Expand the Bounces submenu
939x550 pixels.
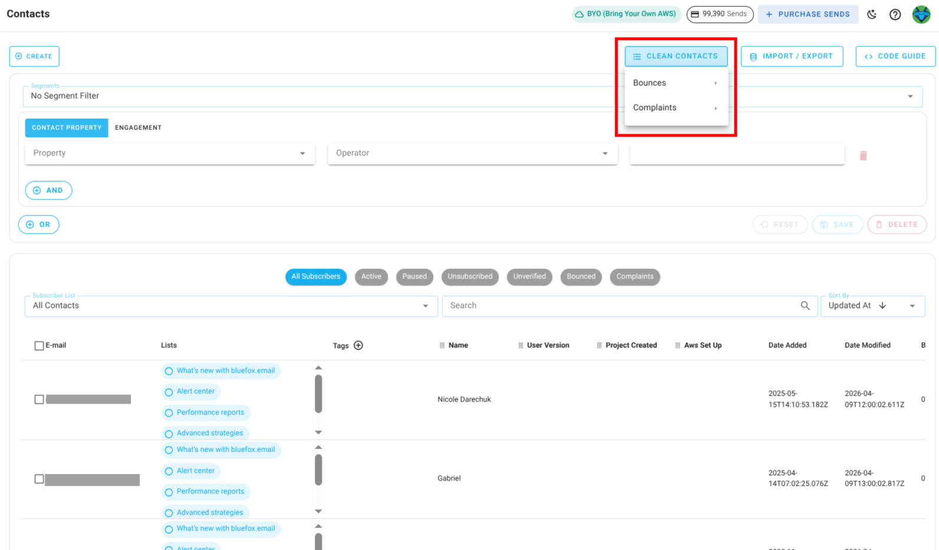(676, 83)
